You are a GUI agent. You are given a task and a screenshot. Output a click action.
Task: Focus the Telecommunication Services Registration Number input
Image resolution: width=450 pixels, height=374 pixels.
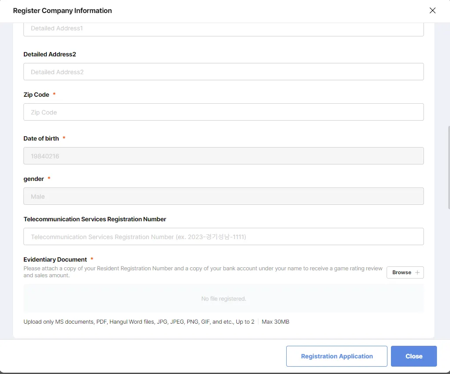point(223,236)
